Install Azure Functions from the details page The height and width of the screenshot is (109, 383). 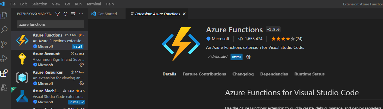click(x=237, y=57)
